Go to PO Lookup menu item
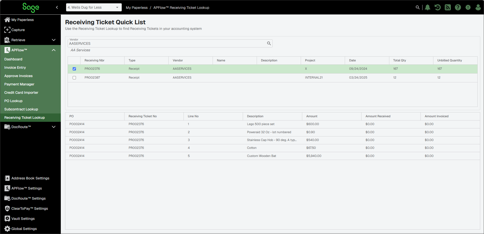Viewport: 484px width, 234px height. [x=13, y=101]
